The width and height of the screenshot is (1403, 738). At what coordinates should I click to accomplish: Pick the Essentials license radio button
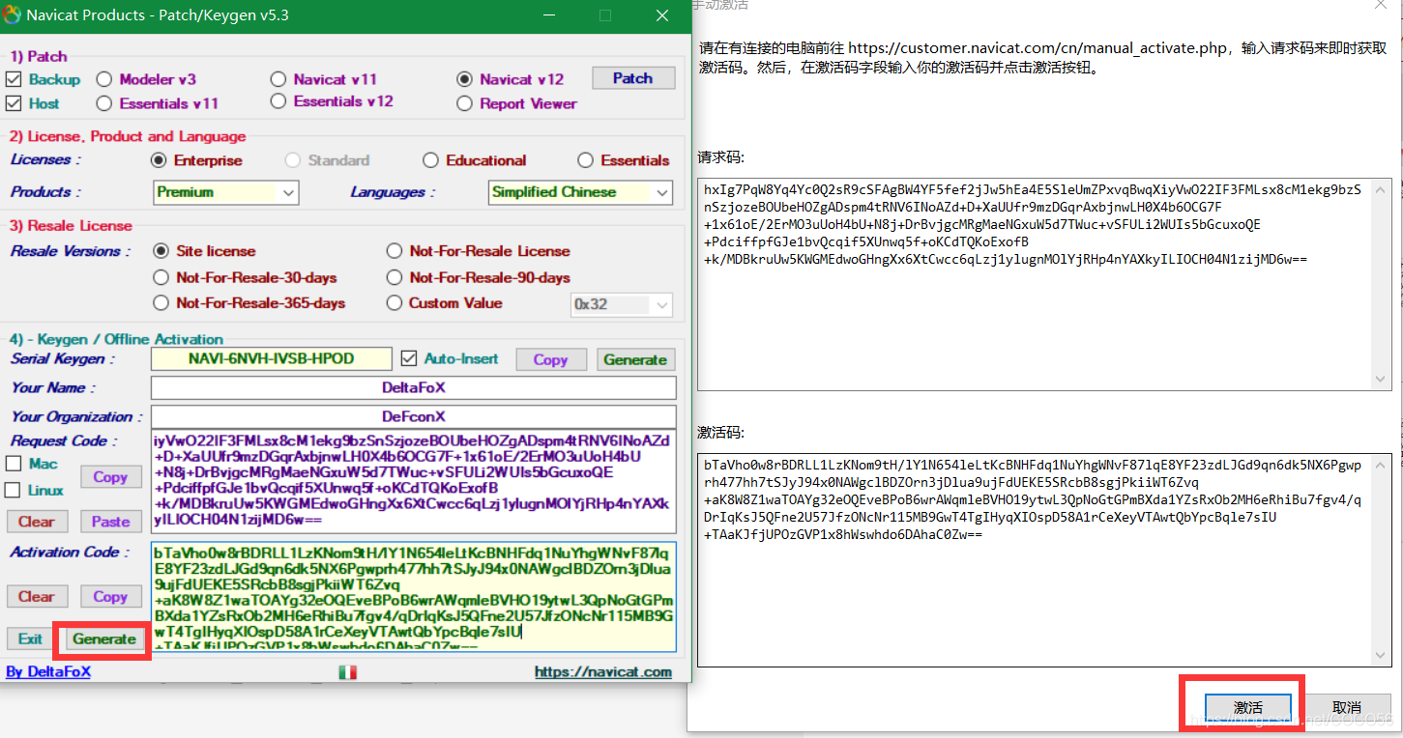click(x=585, y=160)
